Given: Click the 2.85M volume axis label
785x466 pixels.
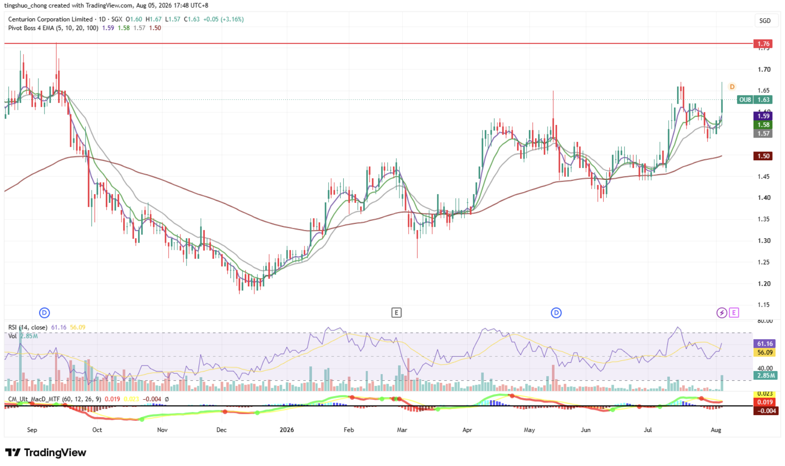Looking at the screenshot, I should click(766, 375).
